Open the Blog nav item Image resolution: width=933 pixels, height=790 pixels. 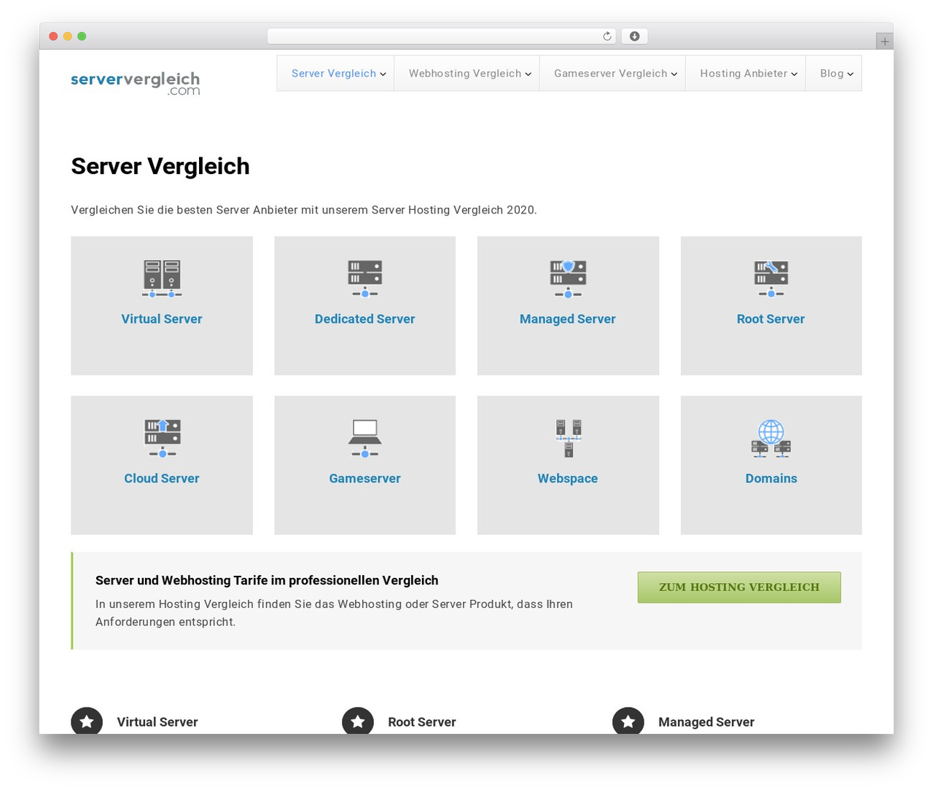[833, 74]
